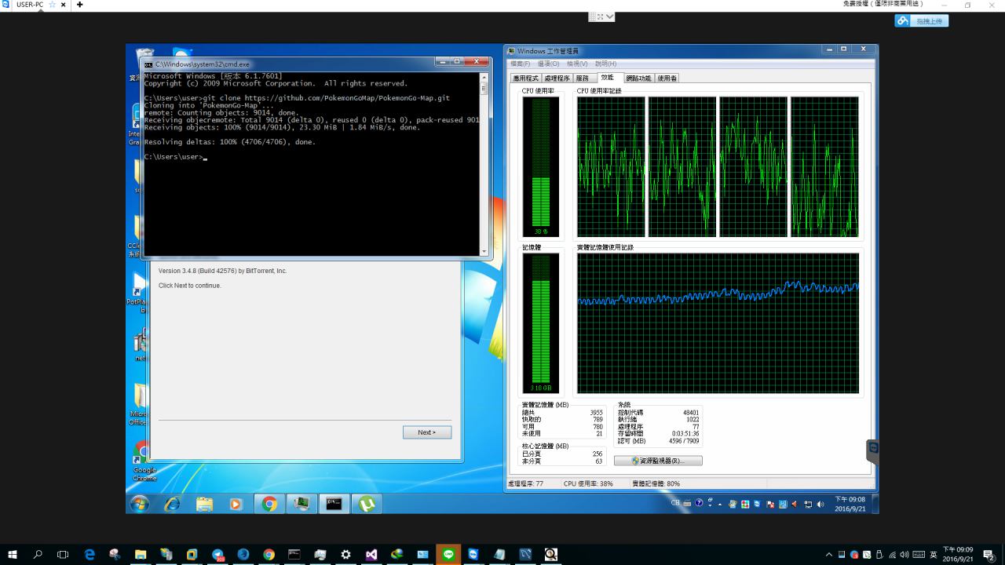
Task: Show hidden icons in the host system tray
Action: point(829,554)
